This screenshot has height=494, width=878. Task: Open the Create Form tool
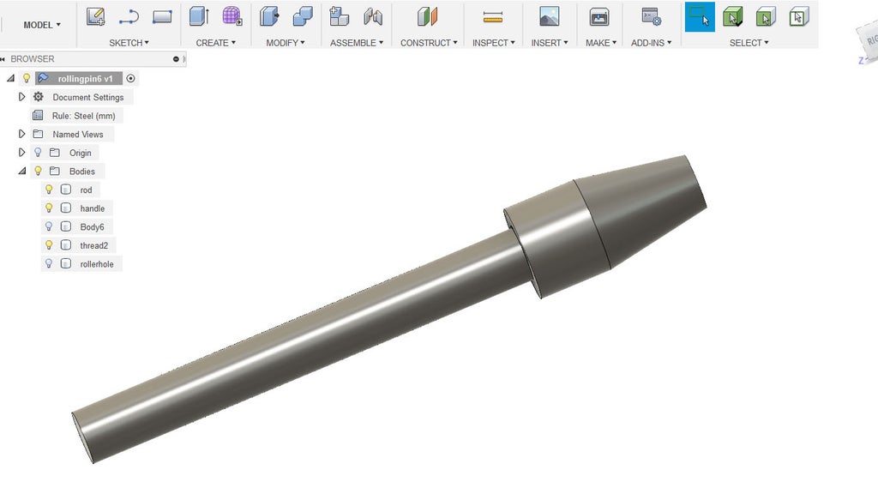click(232, 16)
